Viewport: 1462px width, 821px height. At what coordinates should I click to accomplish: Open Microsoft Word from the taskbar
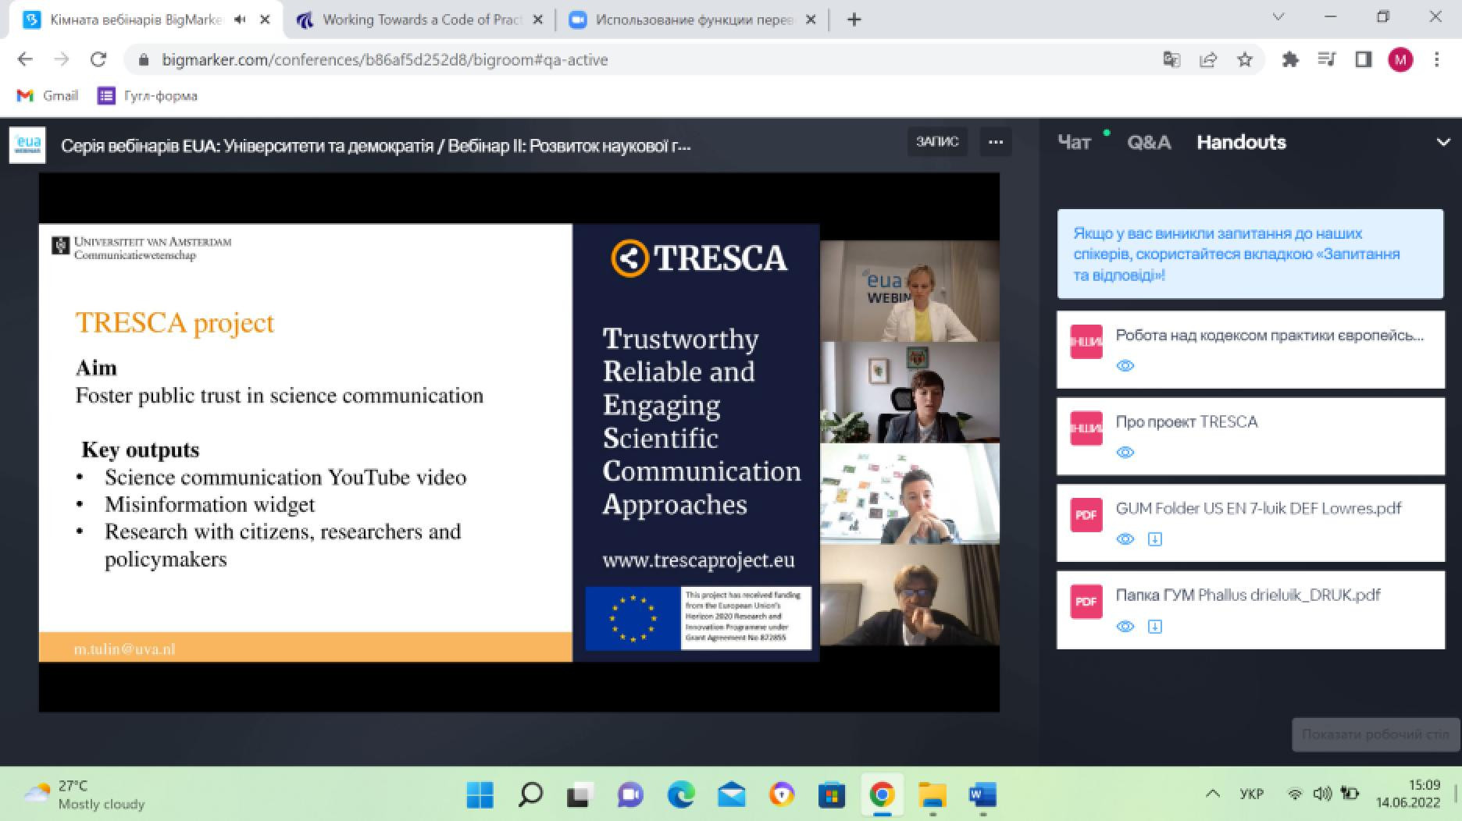tap(982, 795)
